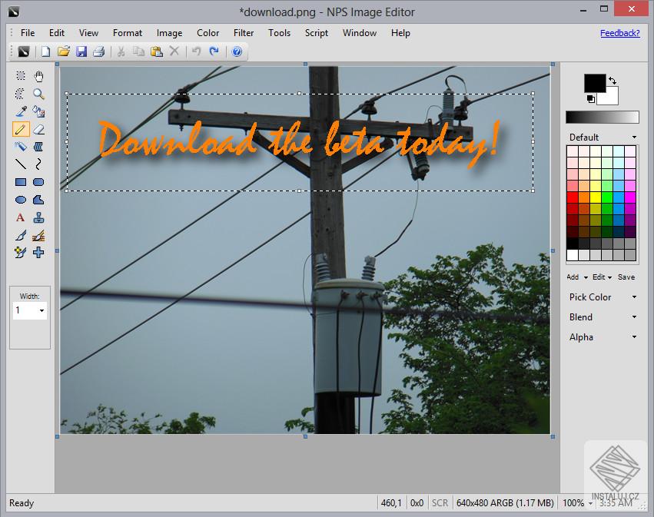Choose the Eraser tool
This screenshot has width=654, height=517.
(38, 129)
